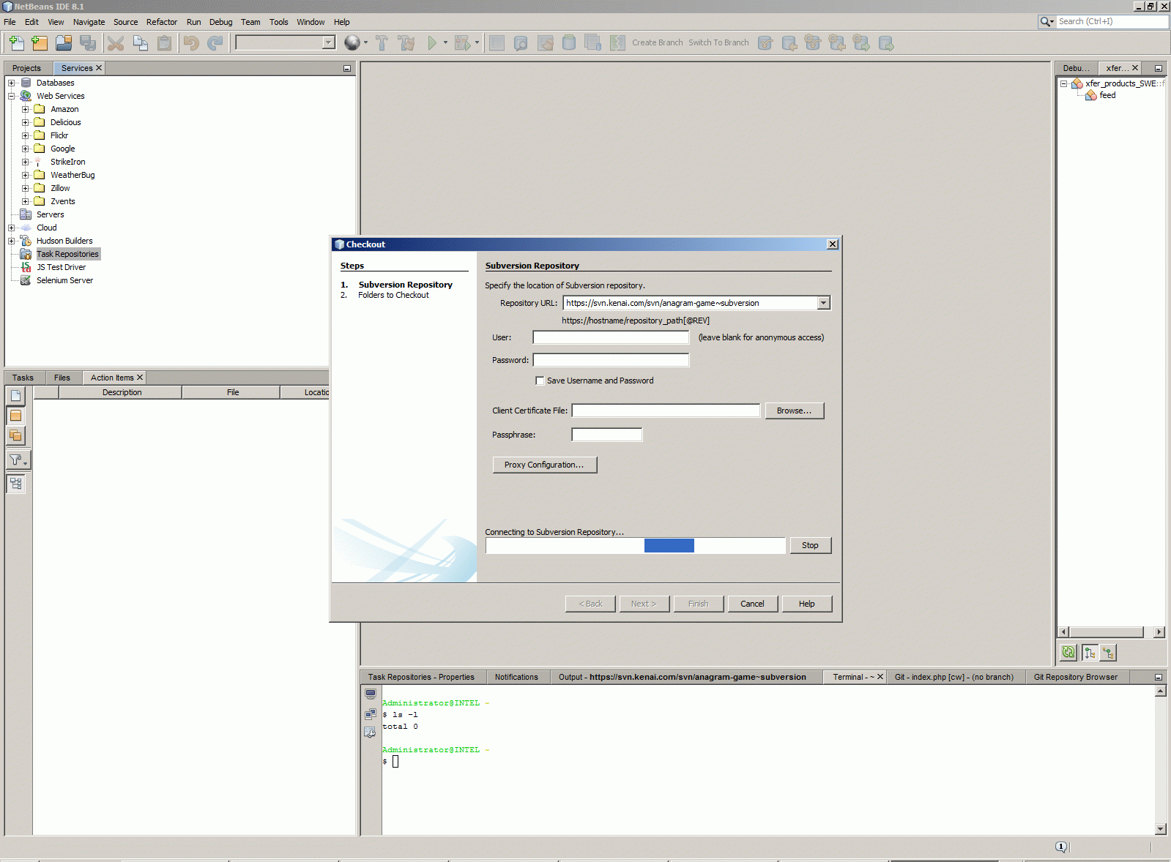The width and height of the screenshot is (1171, 862).
Task: Toggle the main-project scope button in Action Items
Action: [x=16, y=416]
